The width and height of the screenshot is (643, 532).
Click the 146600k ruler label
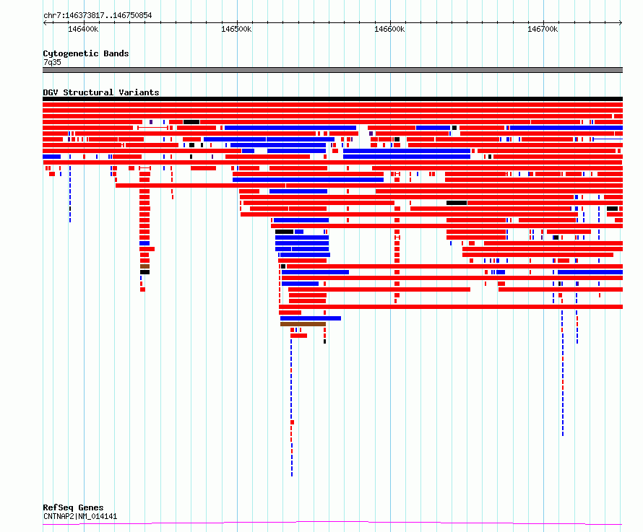pos(389,29)
